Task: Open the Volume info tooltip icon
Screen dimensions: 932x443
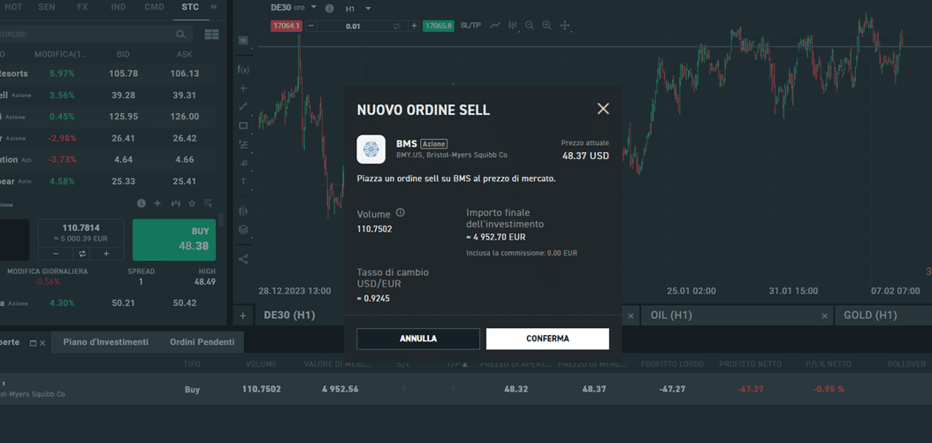Action: coord(400,213)
